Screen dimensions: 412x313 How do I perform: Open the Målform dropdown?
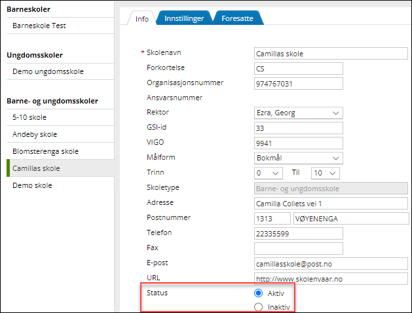(x=298, y=158)
